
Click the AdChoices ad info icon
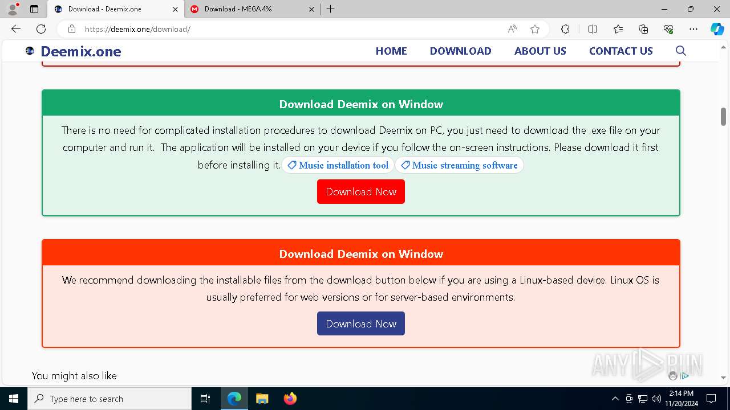click(x=685, y=376)
